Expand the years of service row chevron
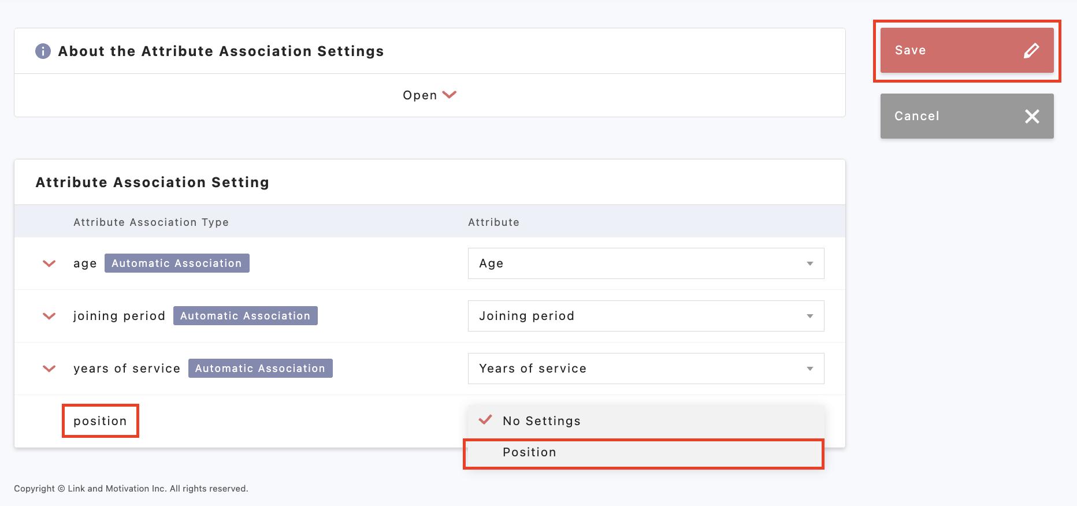1077x506 pixels. [x=49, y=369]
